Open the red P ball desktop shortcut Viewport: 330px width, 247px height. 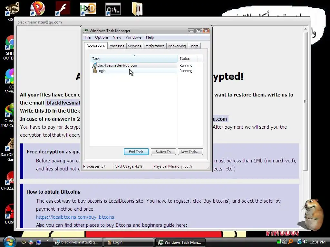[37, 8]
